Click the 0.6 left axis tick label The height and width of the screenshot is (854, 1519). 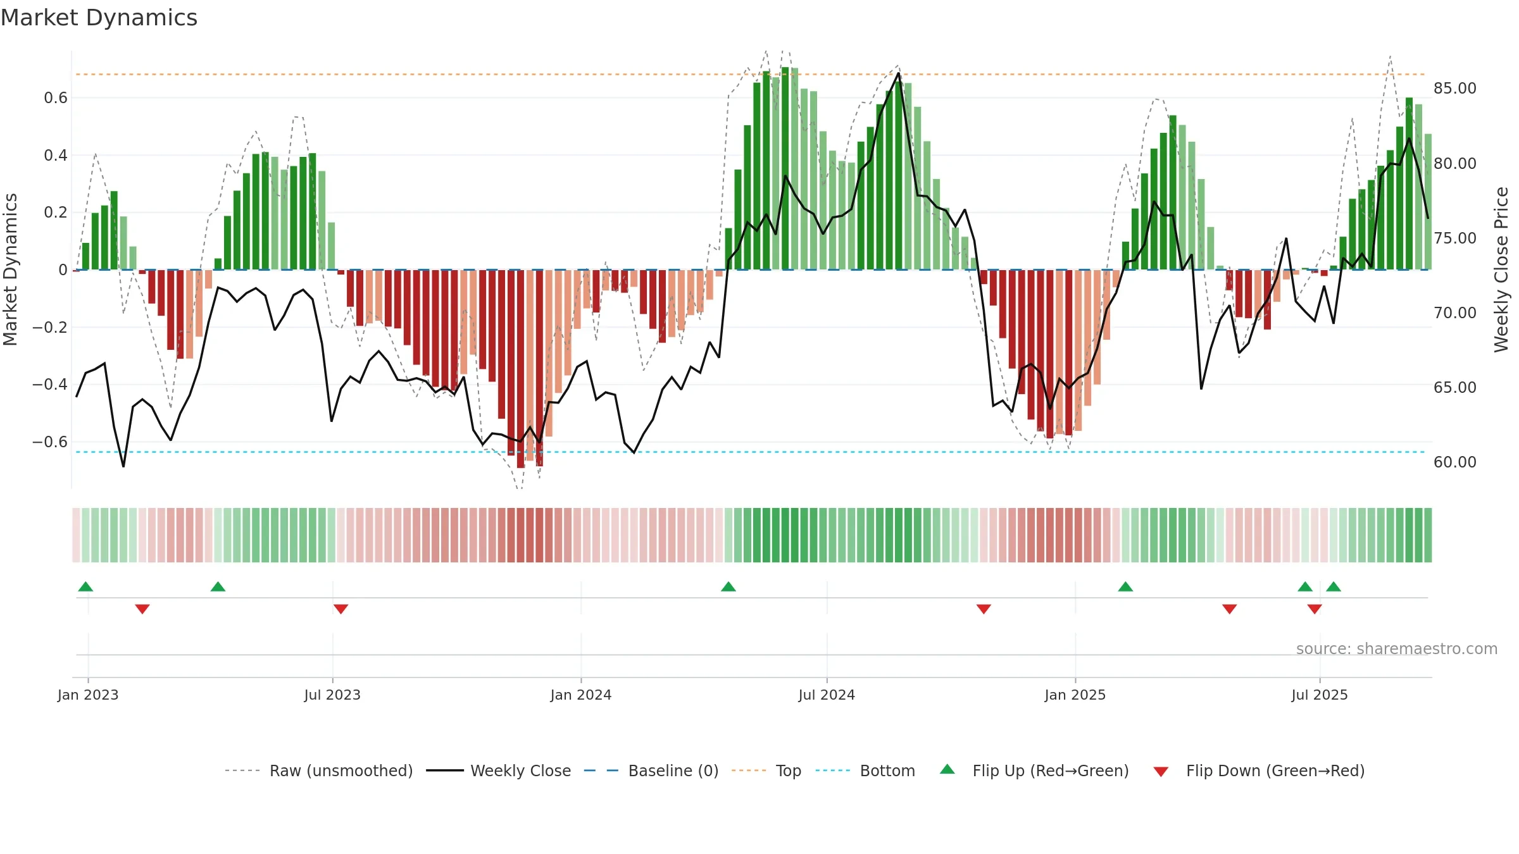pyautogui.click(x=56, y=98)
